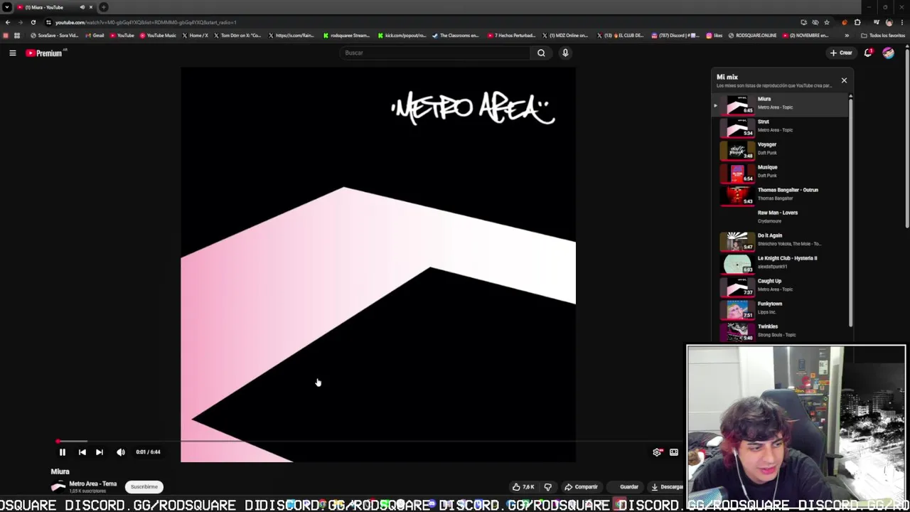The width and height of the screenshot is (910, 512).
Task: Open the 'RODSQUARE.ONLINE' bookmark
Action: (753, 36)
